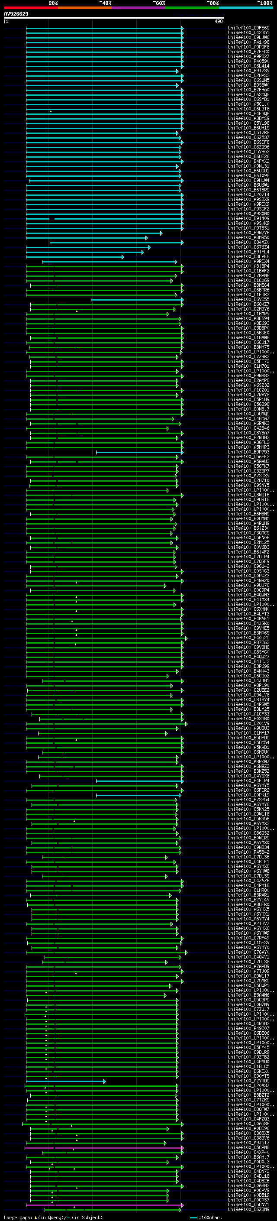Select subject label UniRef100_B7FHA0

point(248,90)
